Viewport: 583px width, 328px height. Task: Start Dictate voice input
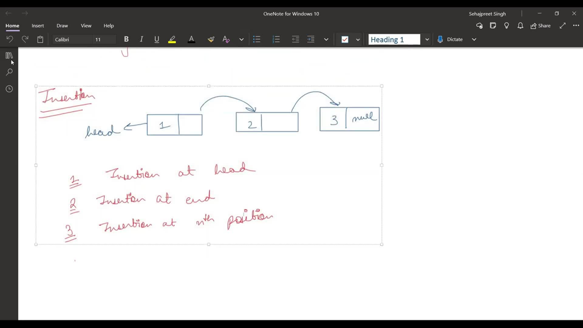tap(450, 39)
